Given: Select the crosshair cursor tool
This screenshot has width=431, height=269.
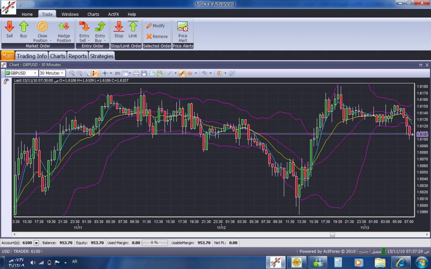Looking at the screenshot, I should click(x=105, y=73).
